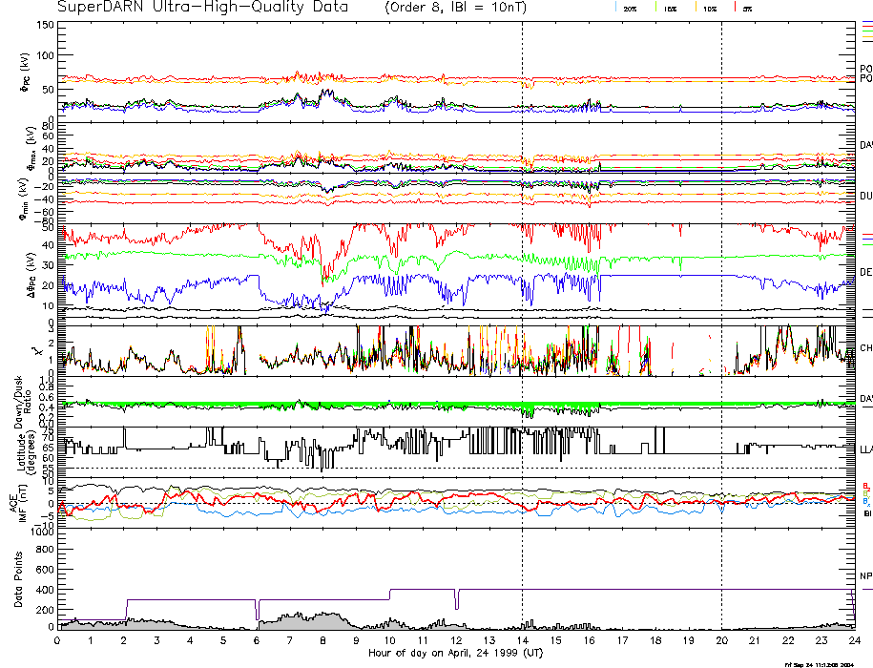Screen dimensions: 873x668
Task: Click hour 12 tick label on x-axis
Action: (x=455, y=641)
